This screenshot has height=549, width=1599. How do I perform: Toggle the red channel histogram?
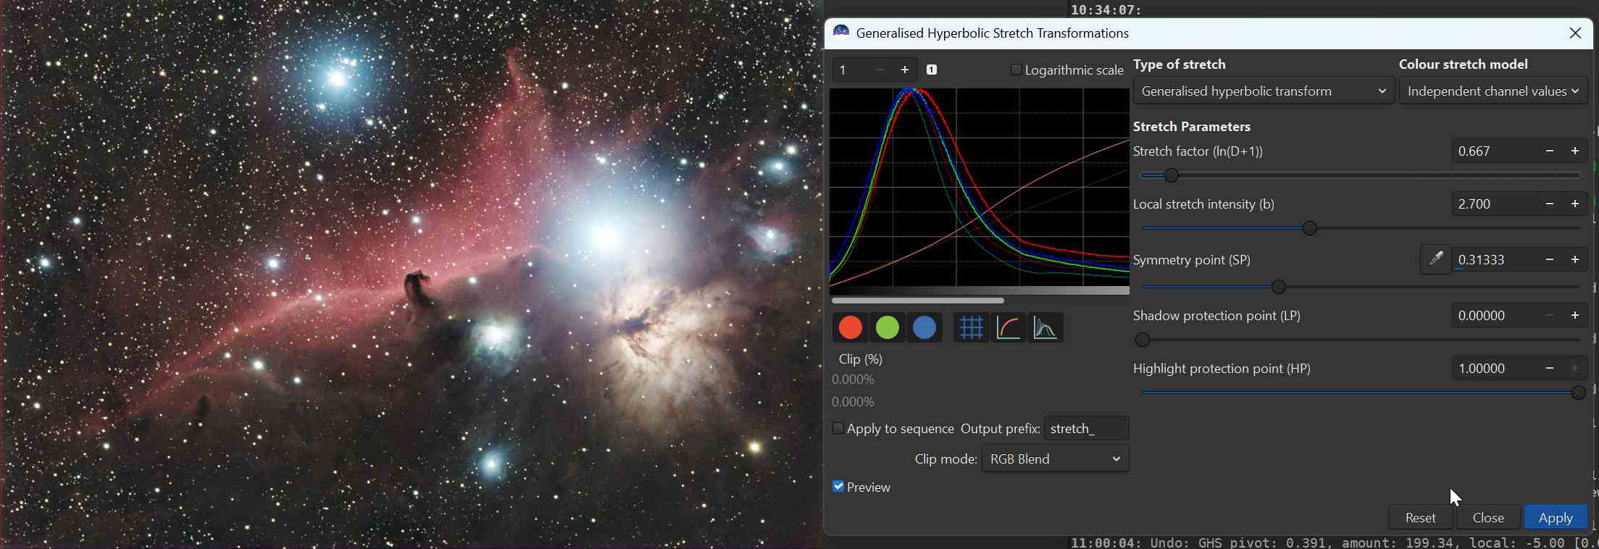(x=850, y=328)
